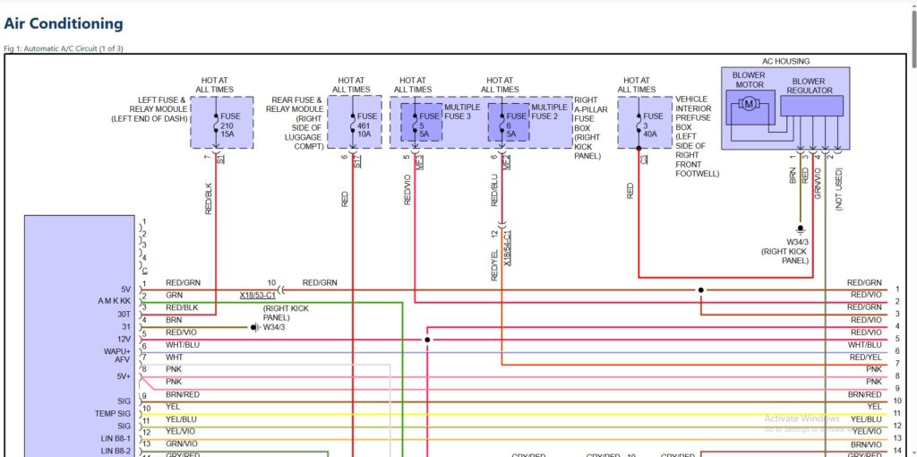Click the scrollbar's up arrow at top right
The height and width of the screenshot is (457, 917).
click(x=913, y=4)
